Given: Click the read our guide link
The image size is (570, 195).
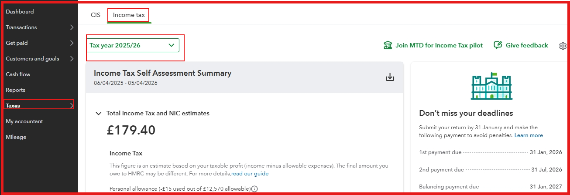Looking at the screenshot, I should click(x=250, y=174).
